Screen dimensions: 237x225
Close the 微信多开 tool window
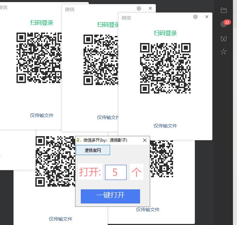tap(145, 140)
